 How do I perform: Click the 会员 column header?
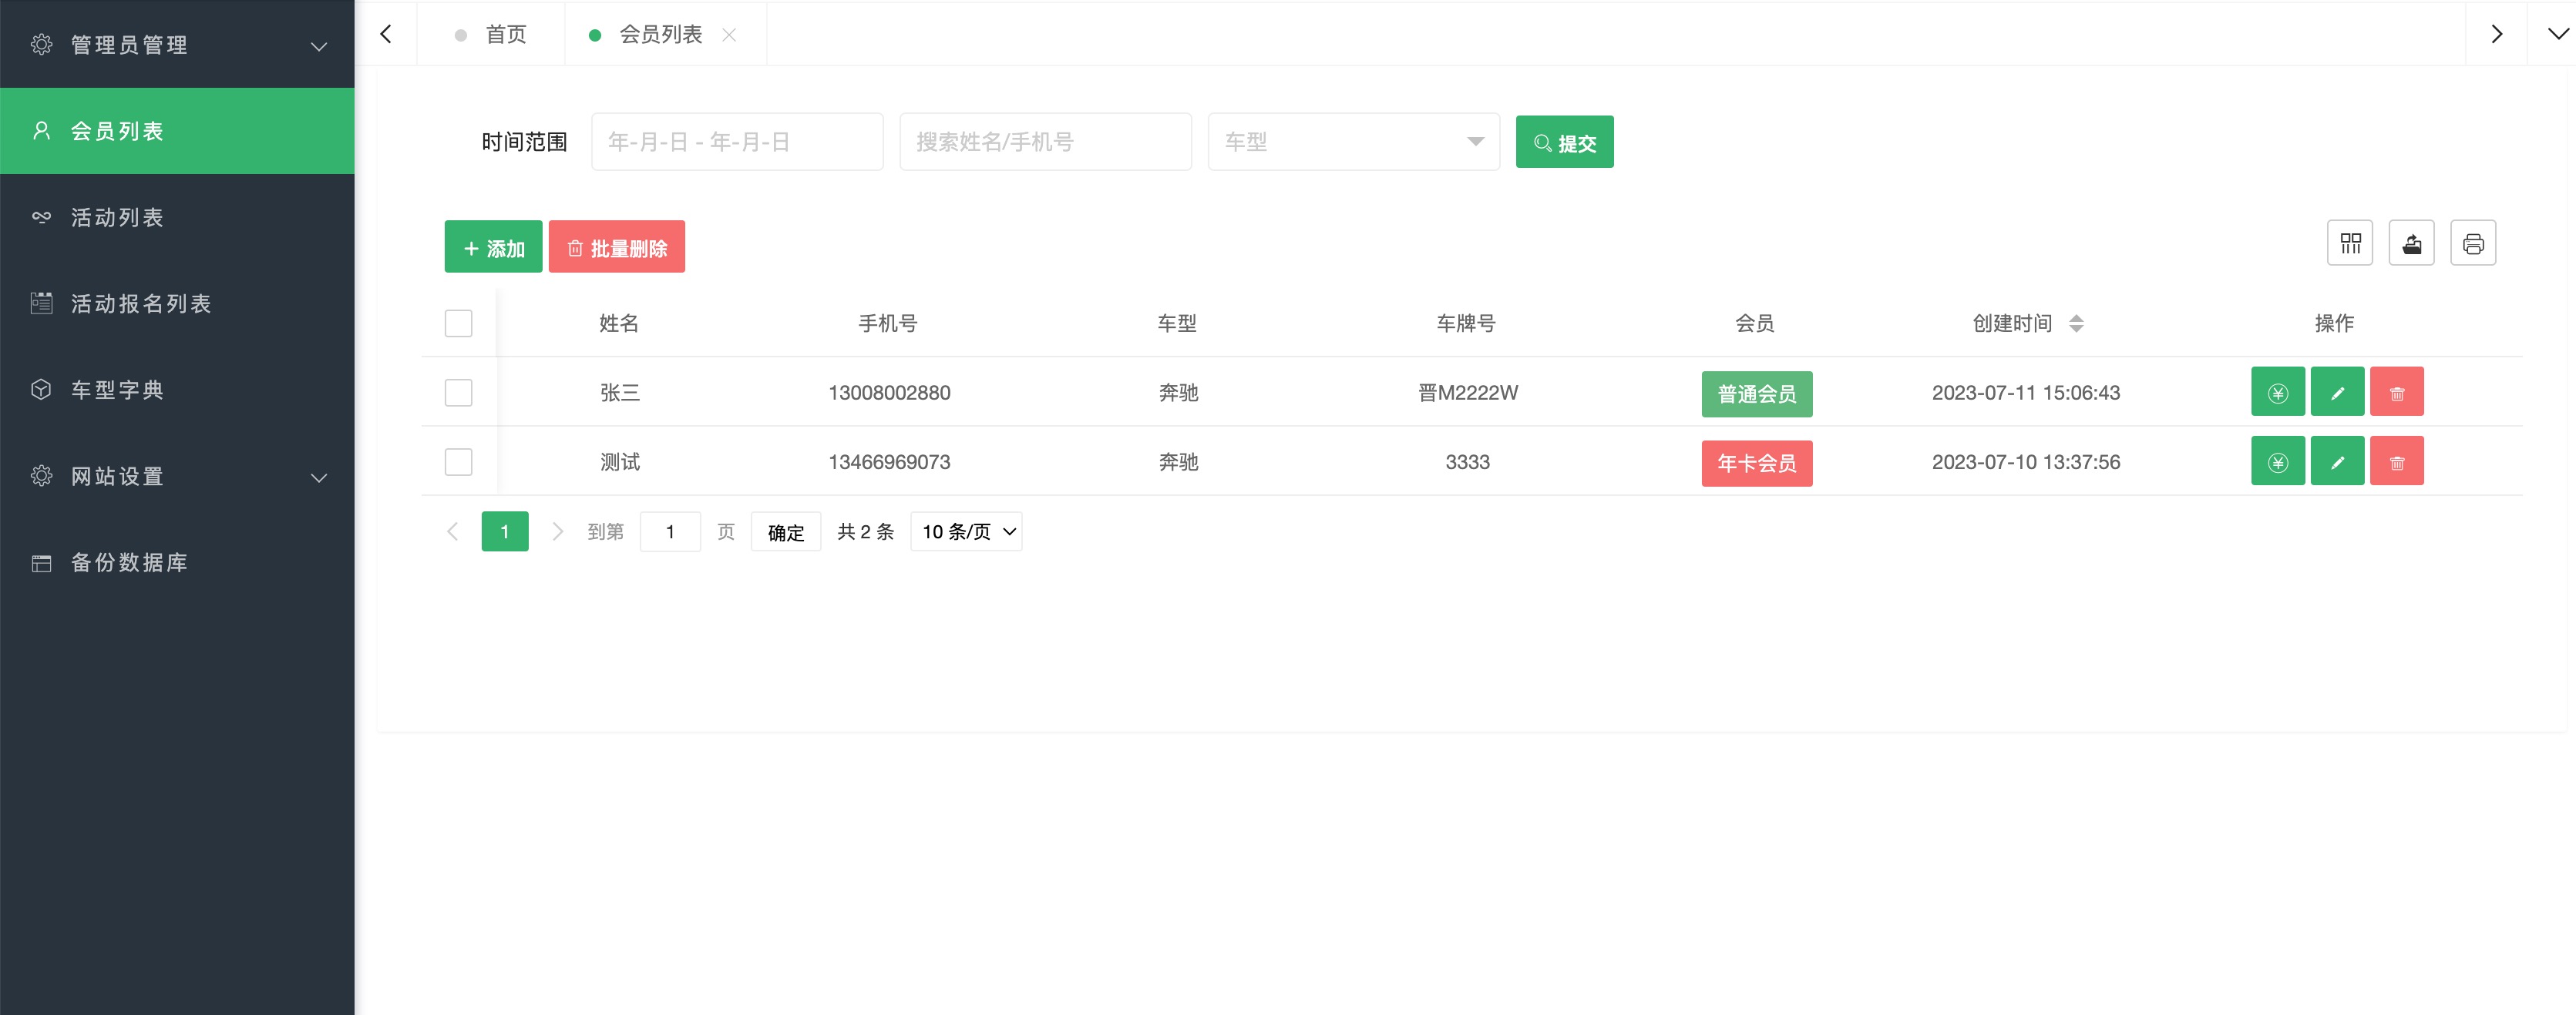pyautogui.click(x=1755, y=323)
